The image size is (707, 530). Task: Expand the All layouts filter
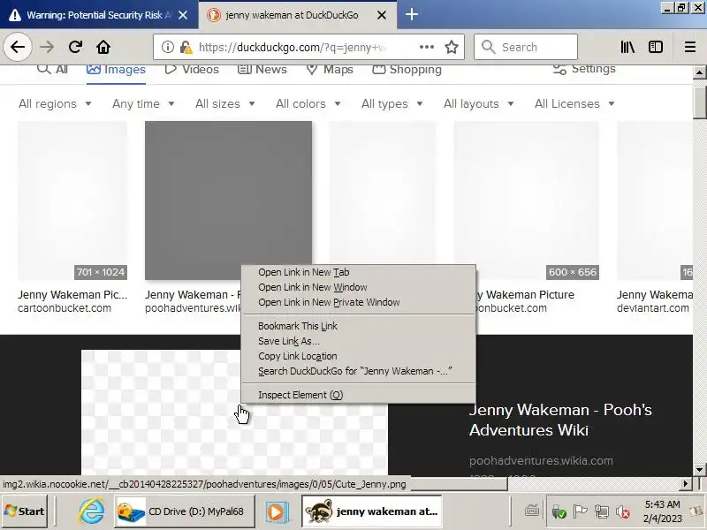(x=479, y=103)
